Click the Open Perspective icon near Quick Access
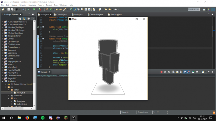 (x=204, y=9)
